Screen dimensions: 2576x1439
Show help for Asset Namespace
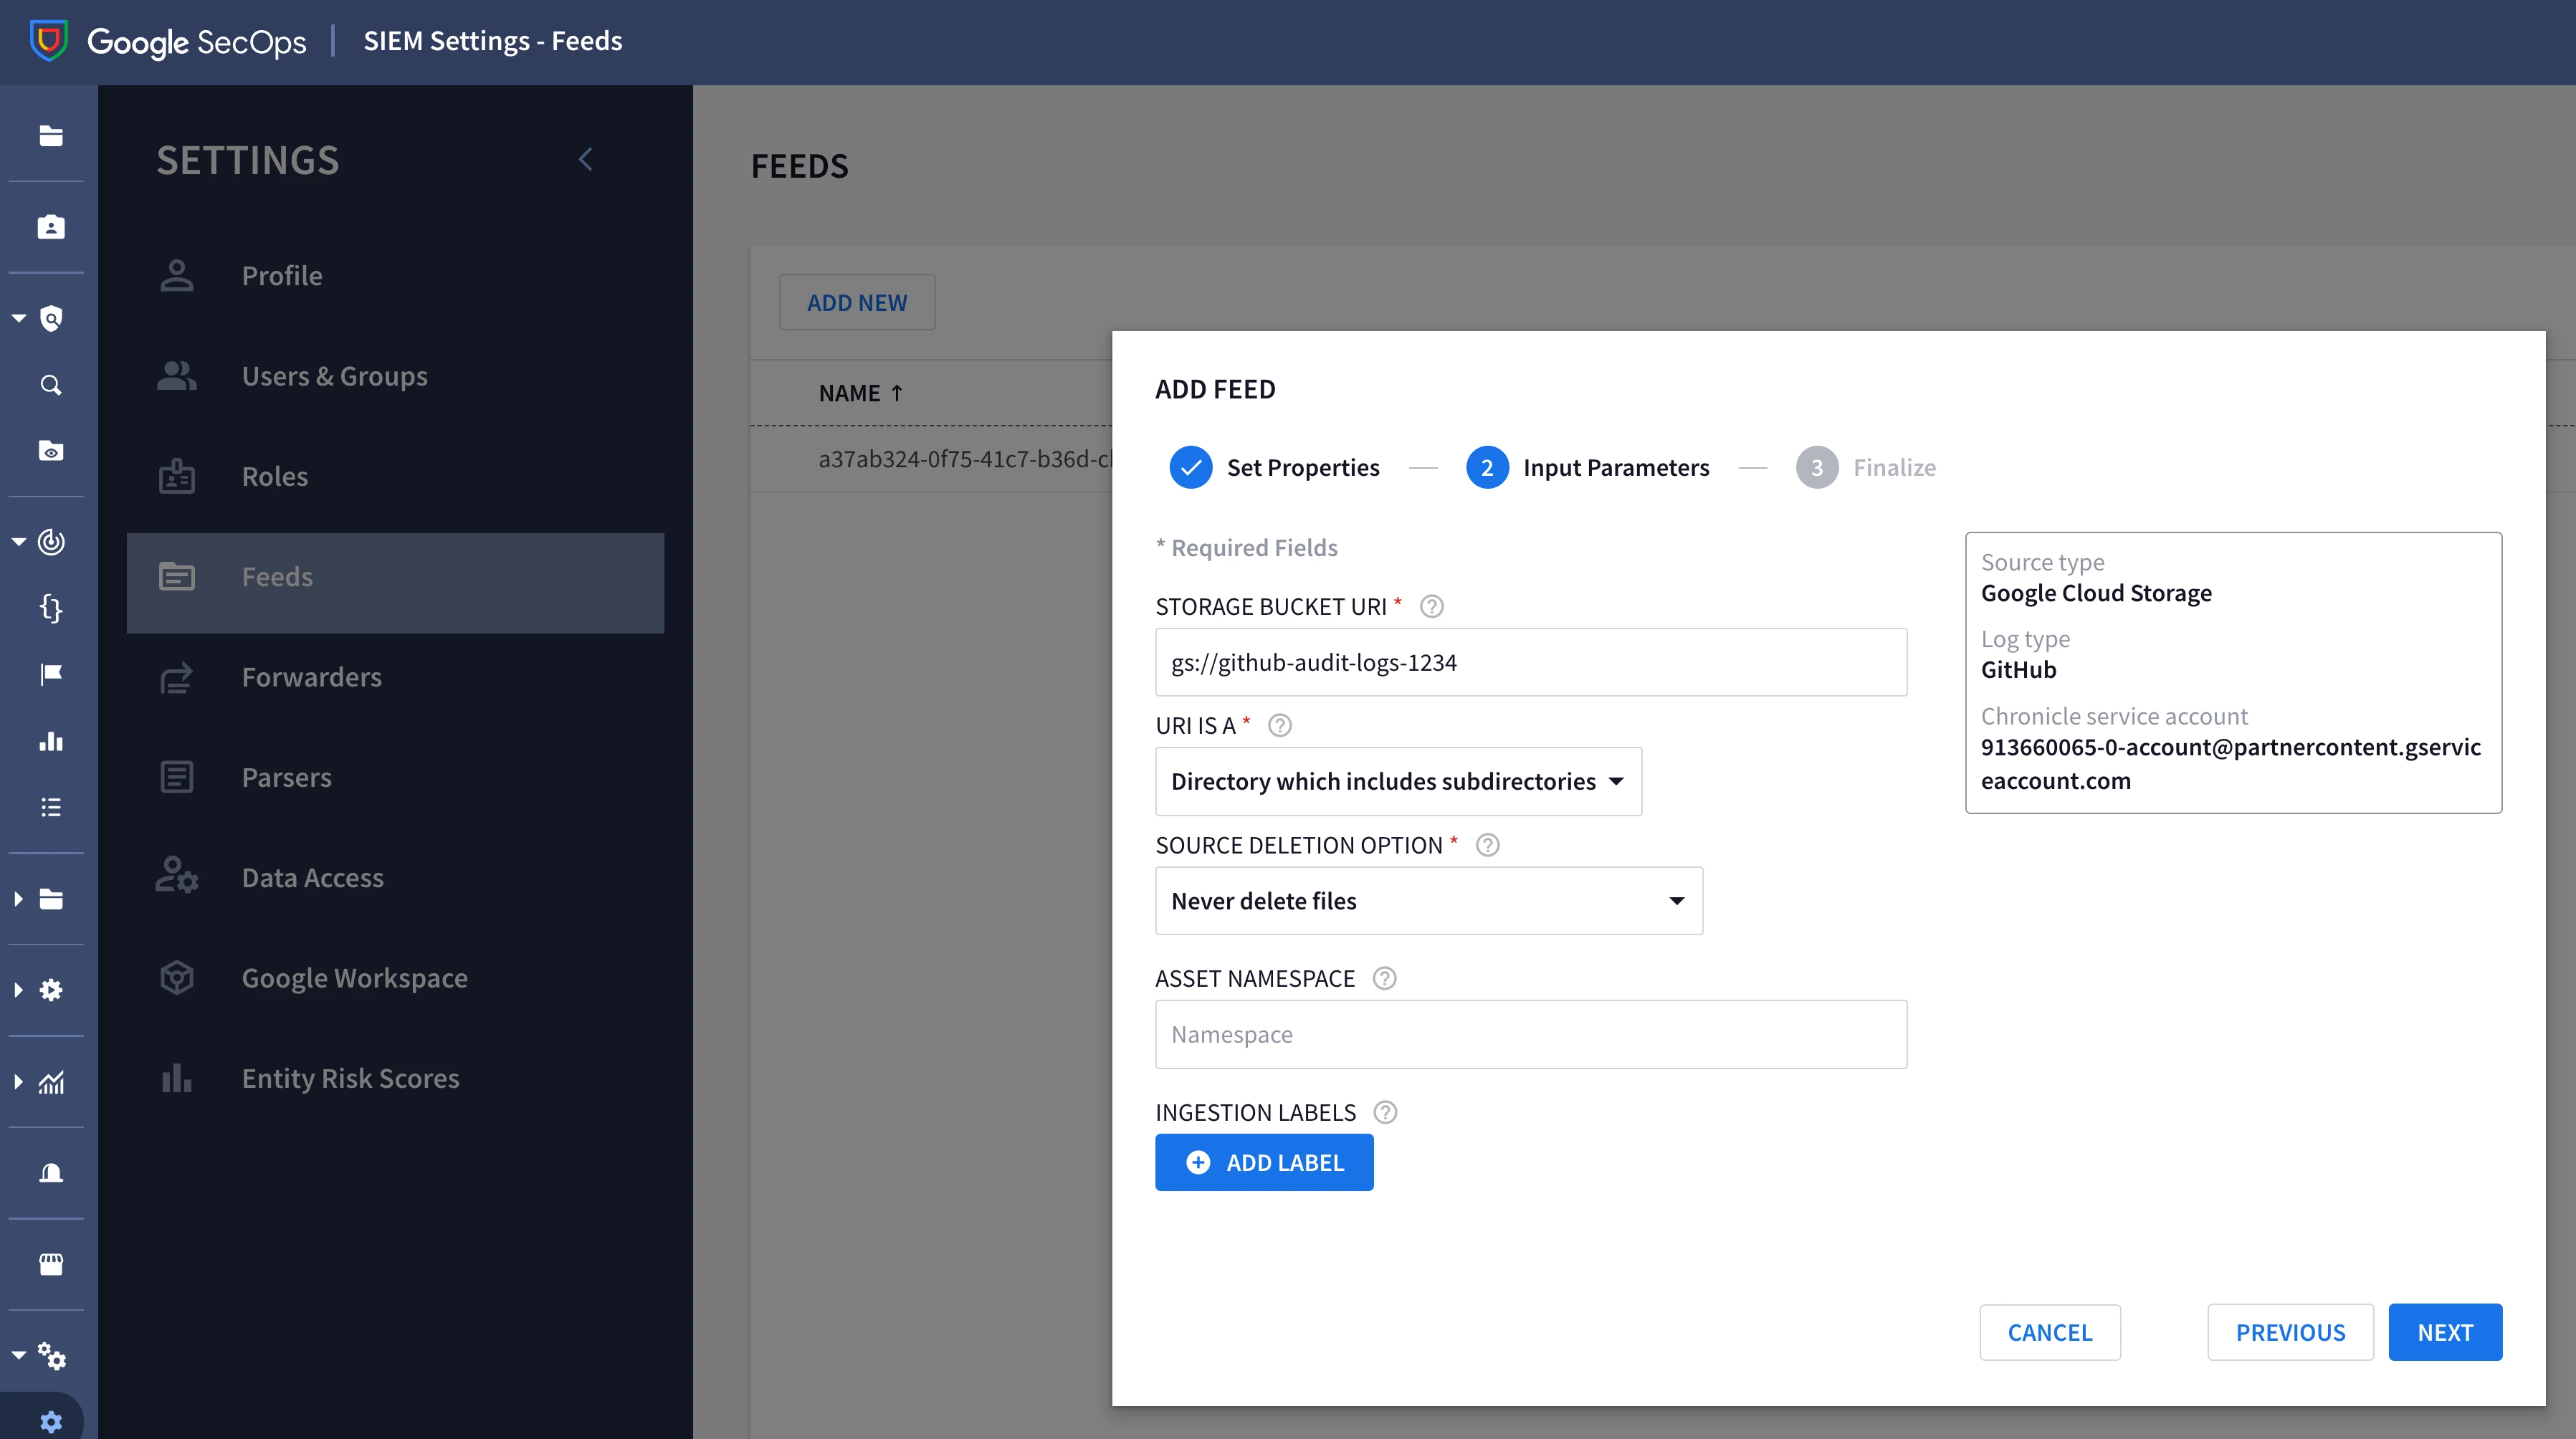click(x=1384, y=978)
